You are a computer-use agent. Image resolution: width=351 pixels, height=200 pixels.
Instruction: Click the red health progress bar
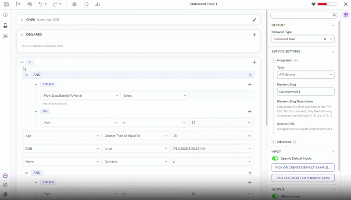pos(327,4)
